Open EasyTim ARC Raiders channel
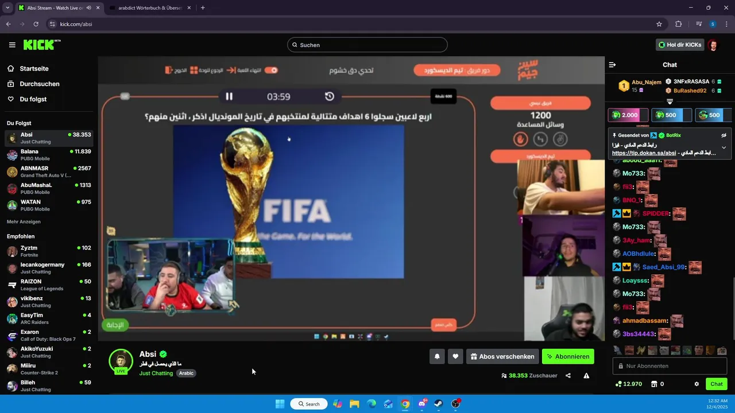Viewport: 735px width, 413px height. (49, 318)
